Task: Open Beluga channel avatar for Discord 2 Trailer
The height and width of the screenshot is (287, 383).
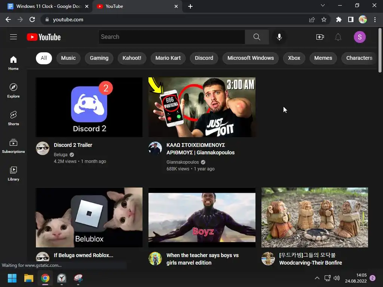Action: tap(43, 148)
